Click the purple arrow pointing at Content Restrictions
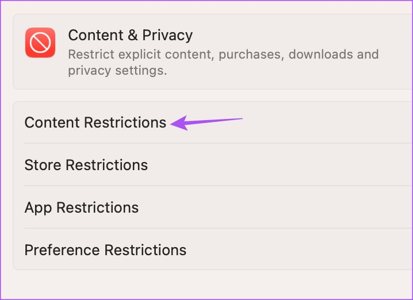Screen dimensions: 413x300 (207, 122)
